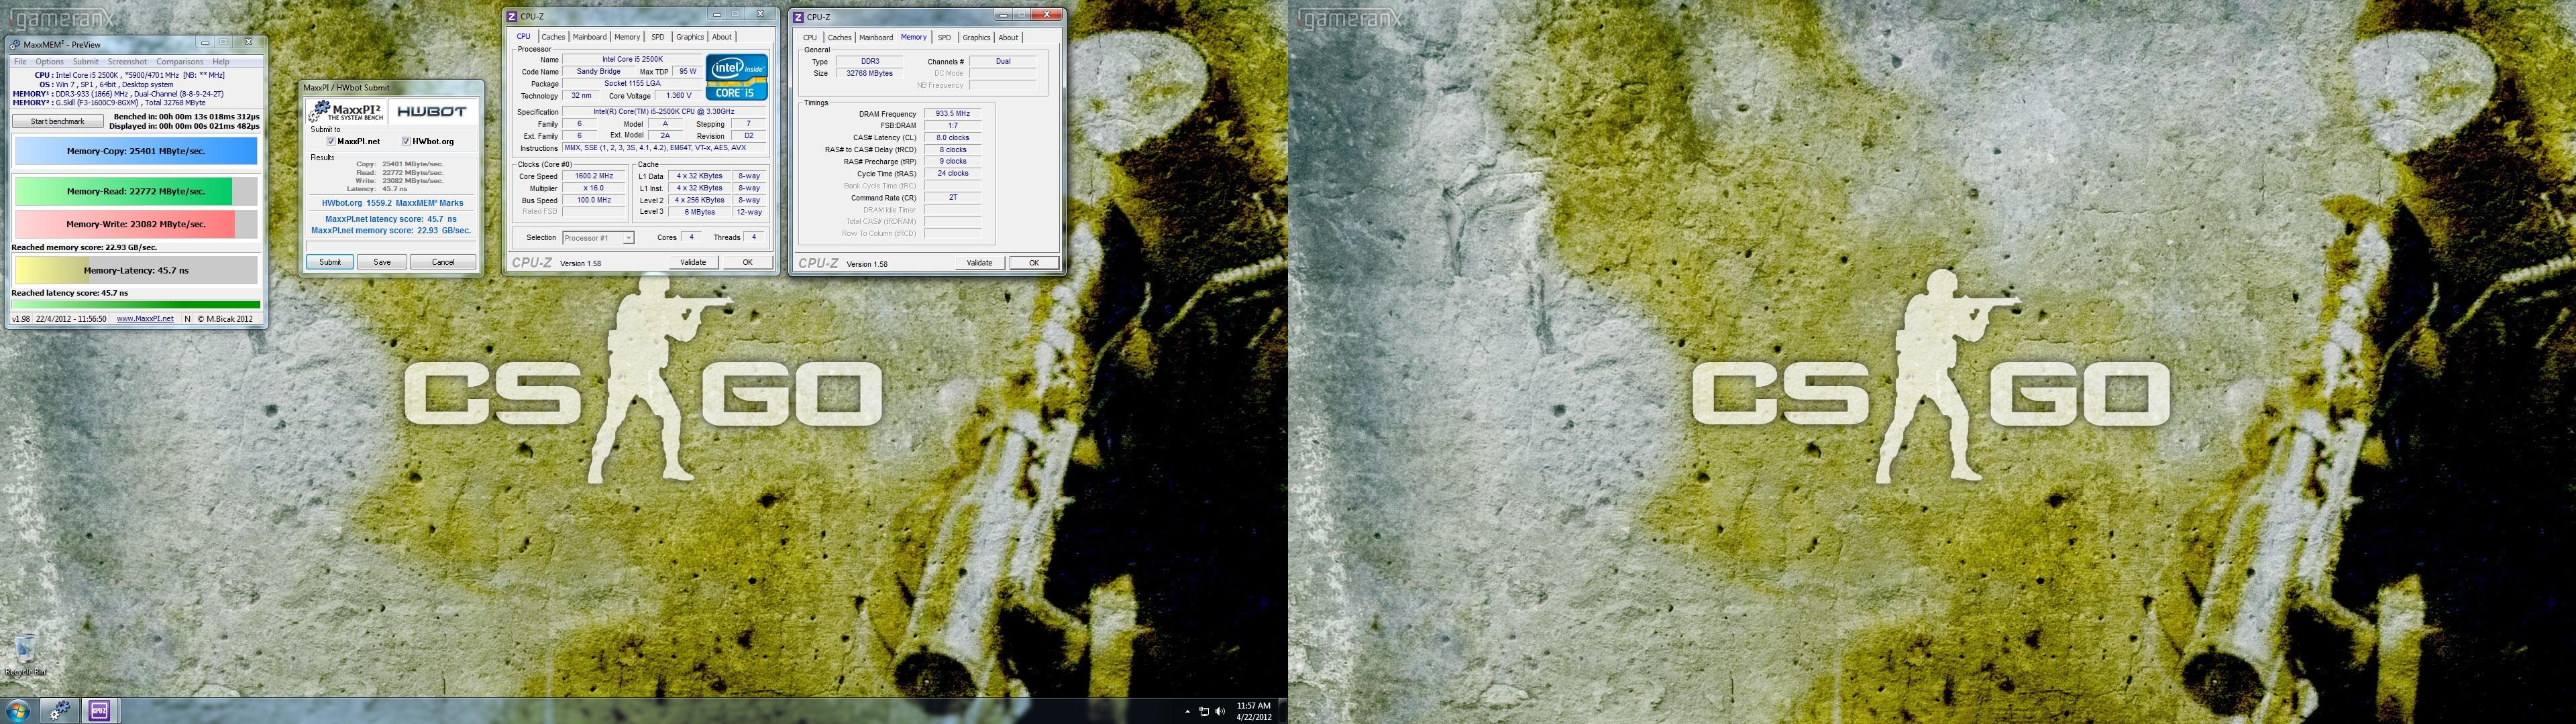Viewport: 2576px width, 724px height.
Task: Switch to SPD tab in left CPU-Z window
Action: (x=657, y=37)
